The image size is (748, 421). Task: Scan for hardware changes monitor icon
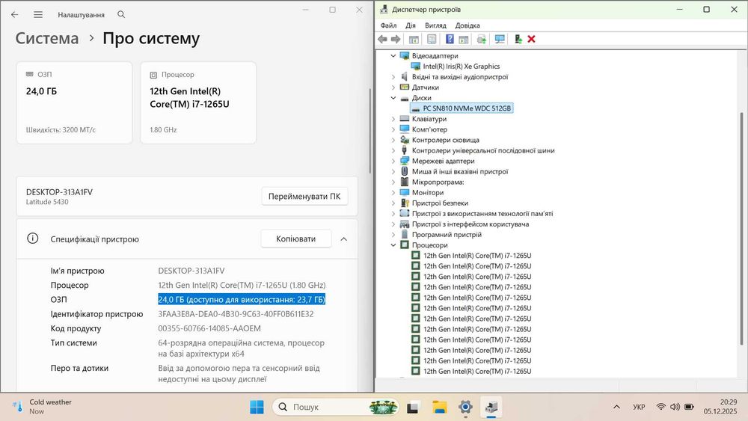(x=500, y=39)
